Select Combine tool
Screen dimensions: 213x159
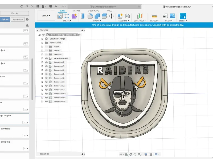97,16
